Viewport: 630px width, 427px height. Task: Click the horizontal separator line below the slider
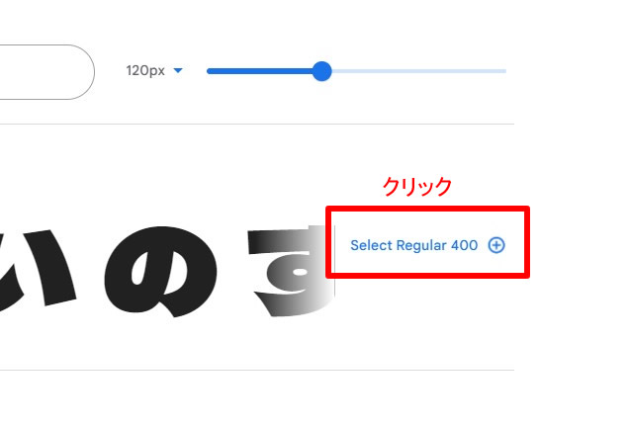click(x=257, y=125)
